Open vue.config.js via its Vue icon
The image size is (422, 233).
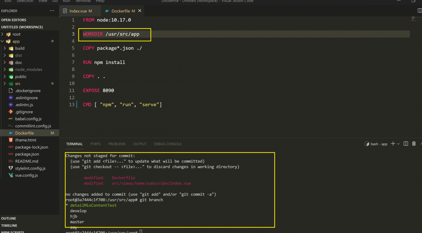pyautogui.click(x=11, y=175)
